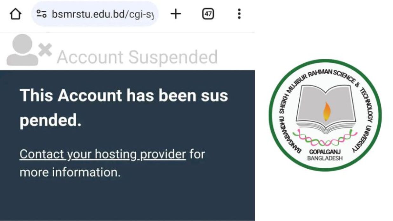Open tab switcher showing 47 tabs
The height and width of the screenshot is (221, 393).
pos(208,14)
